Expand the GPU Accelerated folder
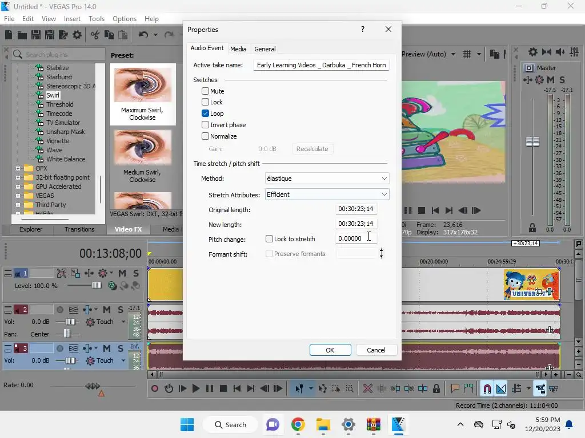Viewport: 585px width, 438px height. (18, 186)
